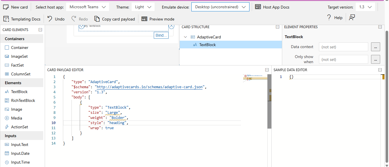The image size is (389, 167).
Task: Click the Only show when input field
Action: coord(343,59)
